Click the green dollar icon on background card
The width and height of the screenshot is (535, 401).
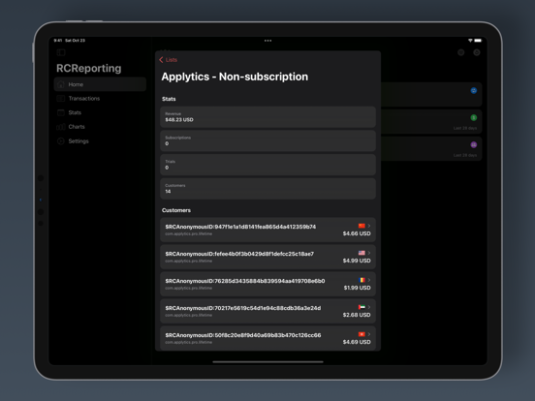[x=474, y=117]
